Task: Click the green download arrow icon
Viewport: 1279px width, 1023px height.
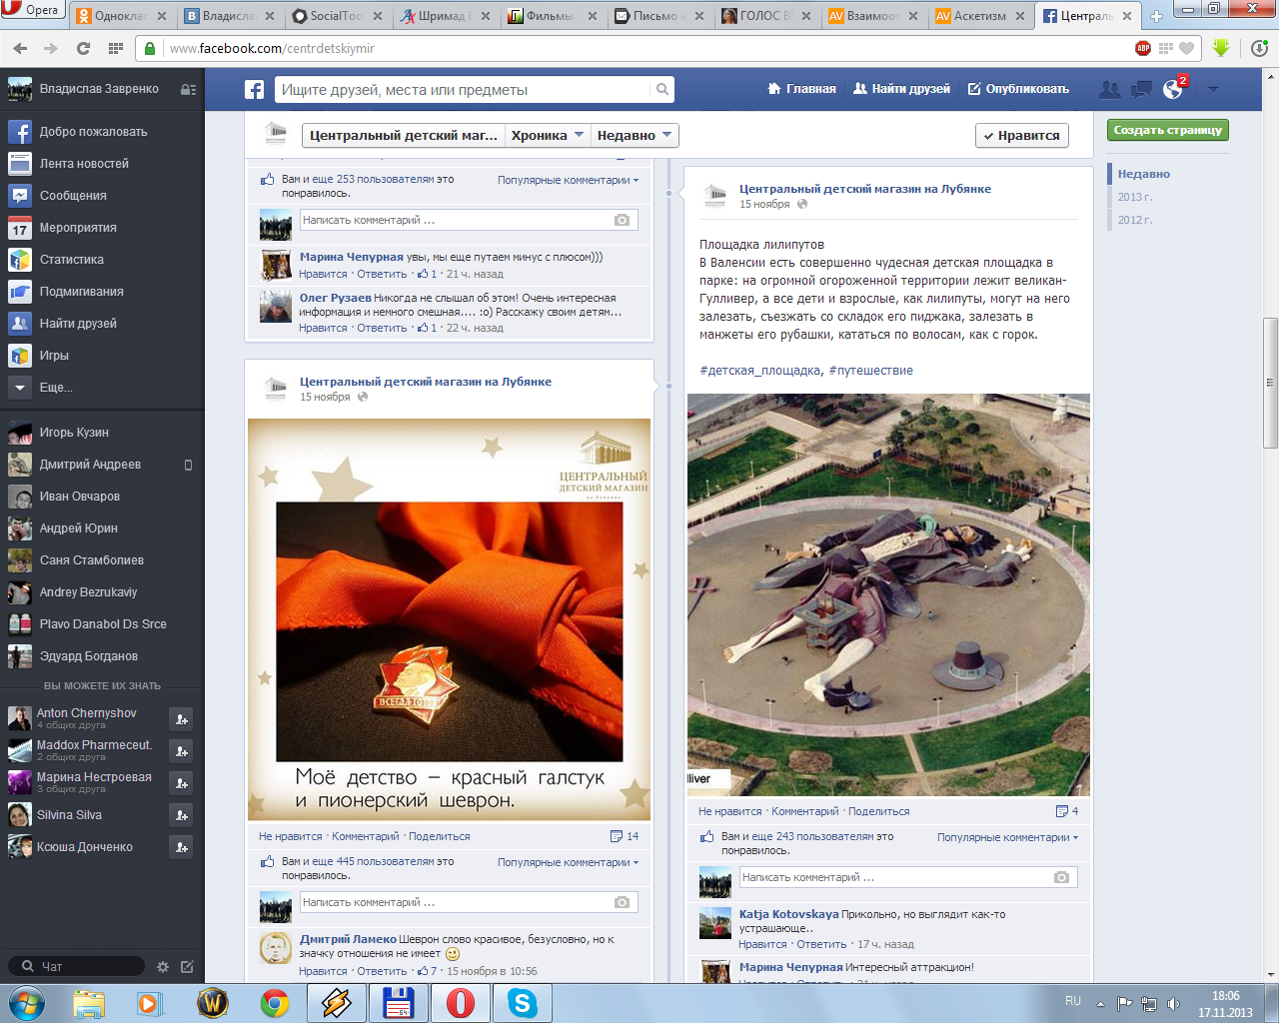Action: pyautogui.click(x=1220, y=48)
